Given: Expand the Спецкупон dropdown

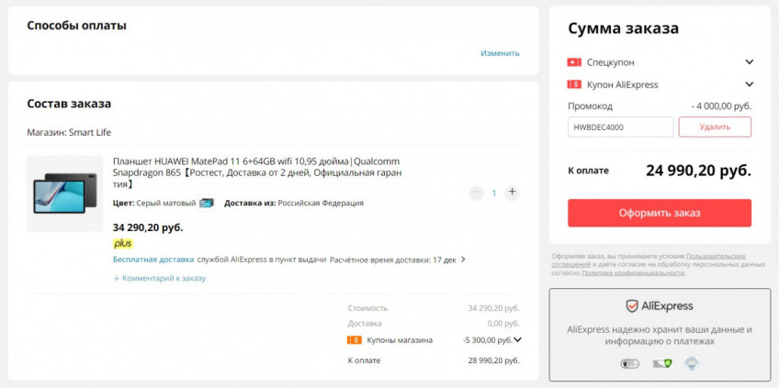Looking at the screenshot, I should click(749, 62).
